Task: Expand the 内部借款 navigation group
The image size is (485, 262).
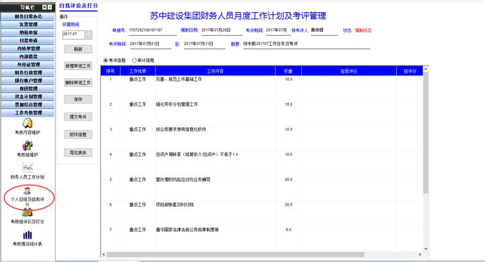Action: [28, 57]
